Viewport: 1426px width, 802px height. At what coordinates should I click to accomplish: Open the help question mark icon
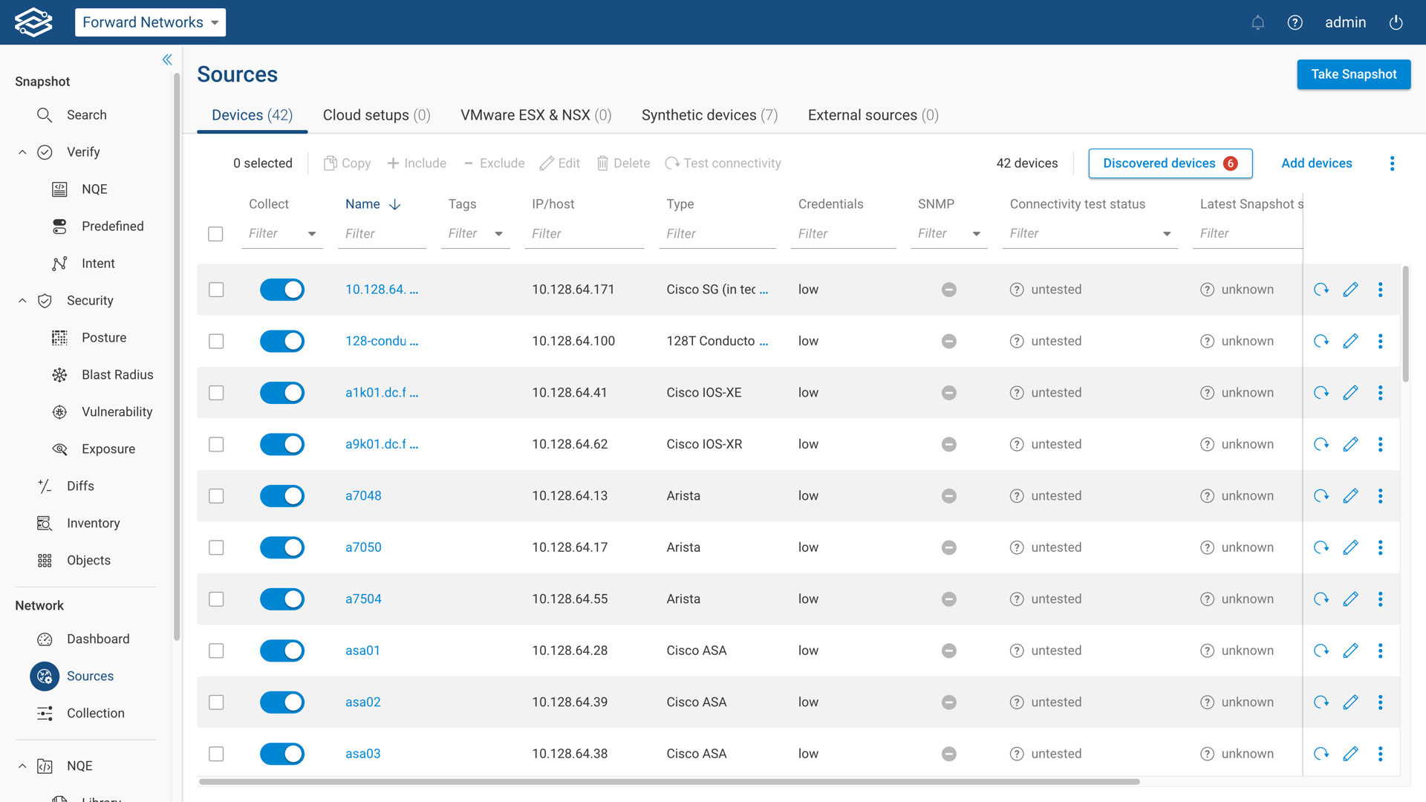[x=1295, y=22]
